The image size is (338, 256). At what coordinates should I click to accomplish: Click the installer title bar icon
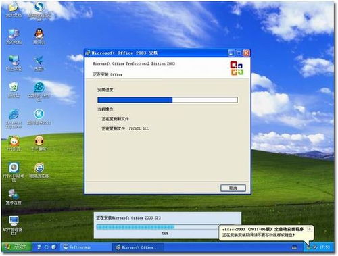click(88, 53)
